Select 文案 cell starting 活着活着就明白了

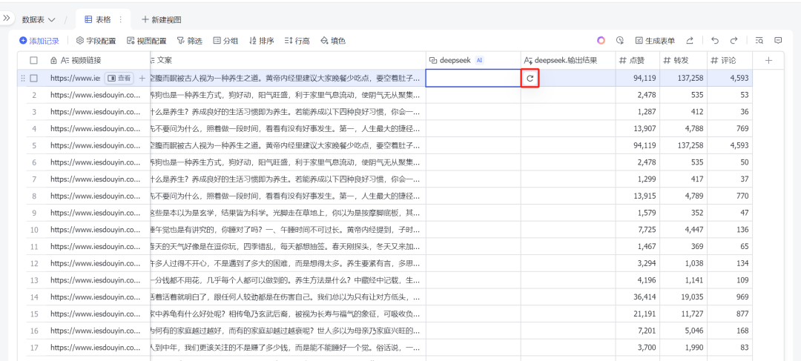coord(288,297)
